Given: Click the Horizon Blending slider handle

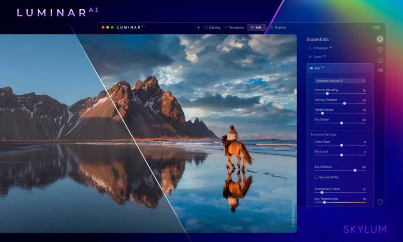Looking at the screenshot, I should tap(327, 94).
